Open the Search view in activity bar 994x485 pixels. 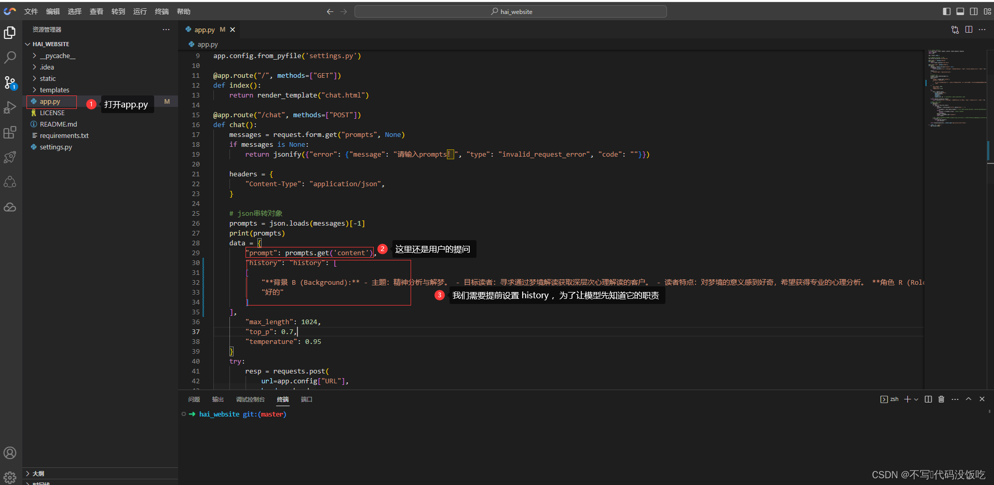10,58
